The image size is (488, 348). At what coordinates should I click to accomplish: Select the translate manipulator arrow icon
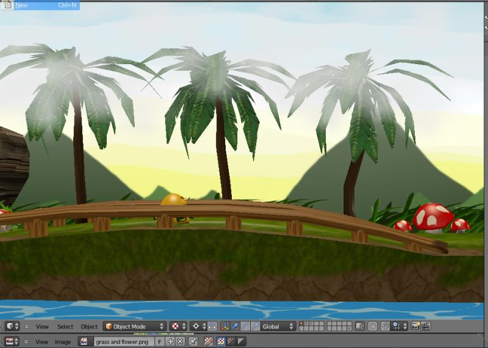click(x=235, y=327)
